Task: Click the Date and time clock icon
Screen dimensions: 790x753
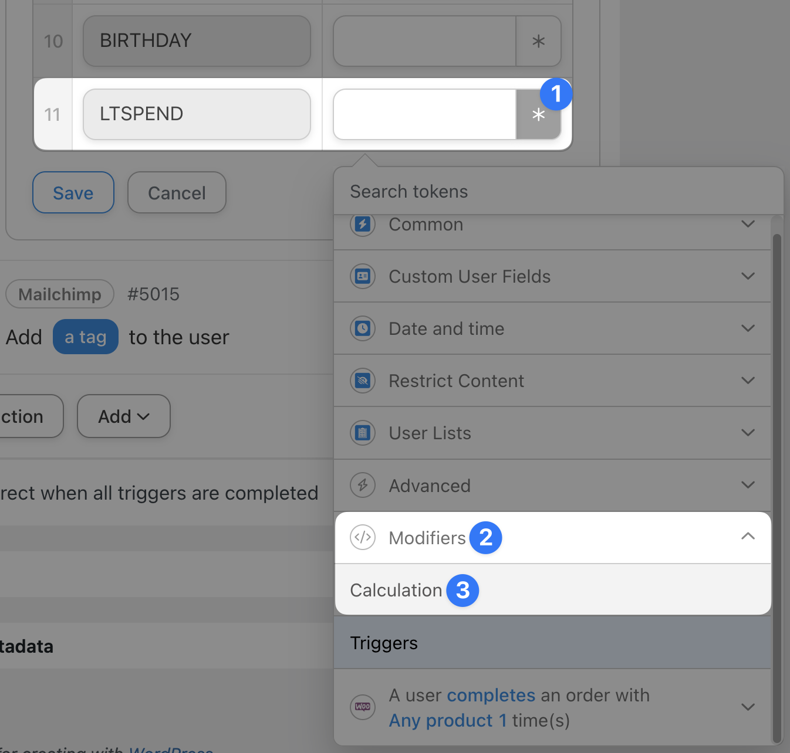Action: point(363,328)
